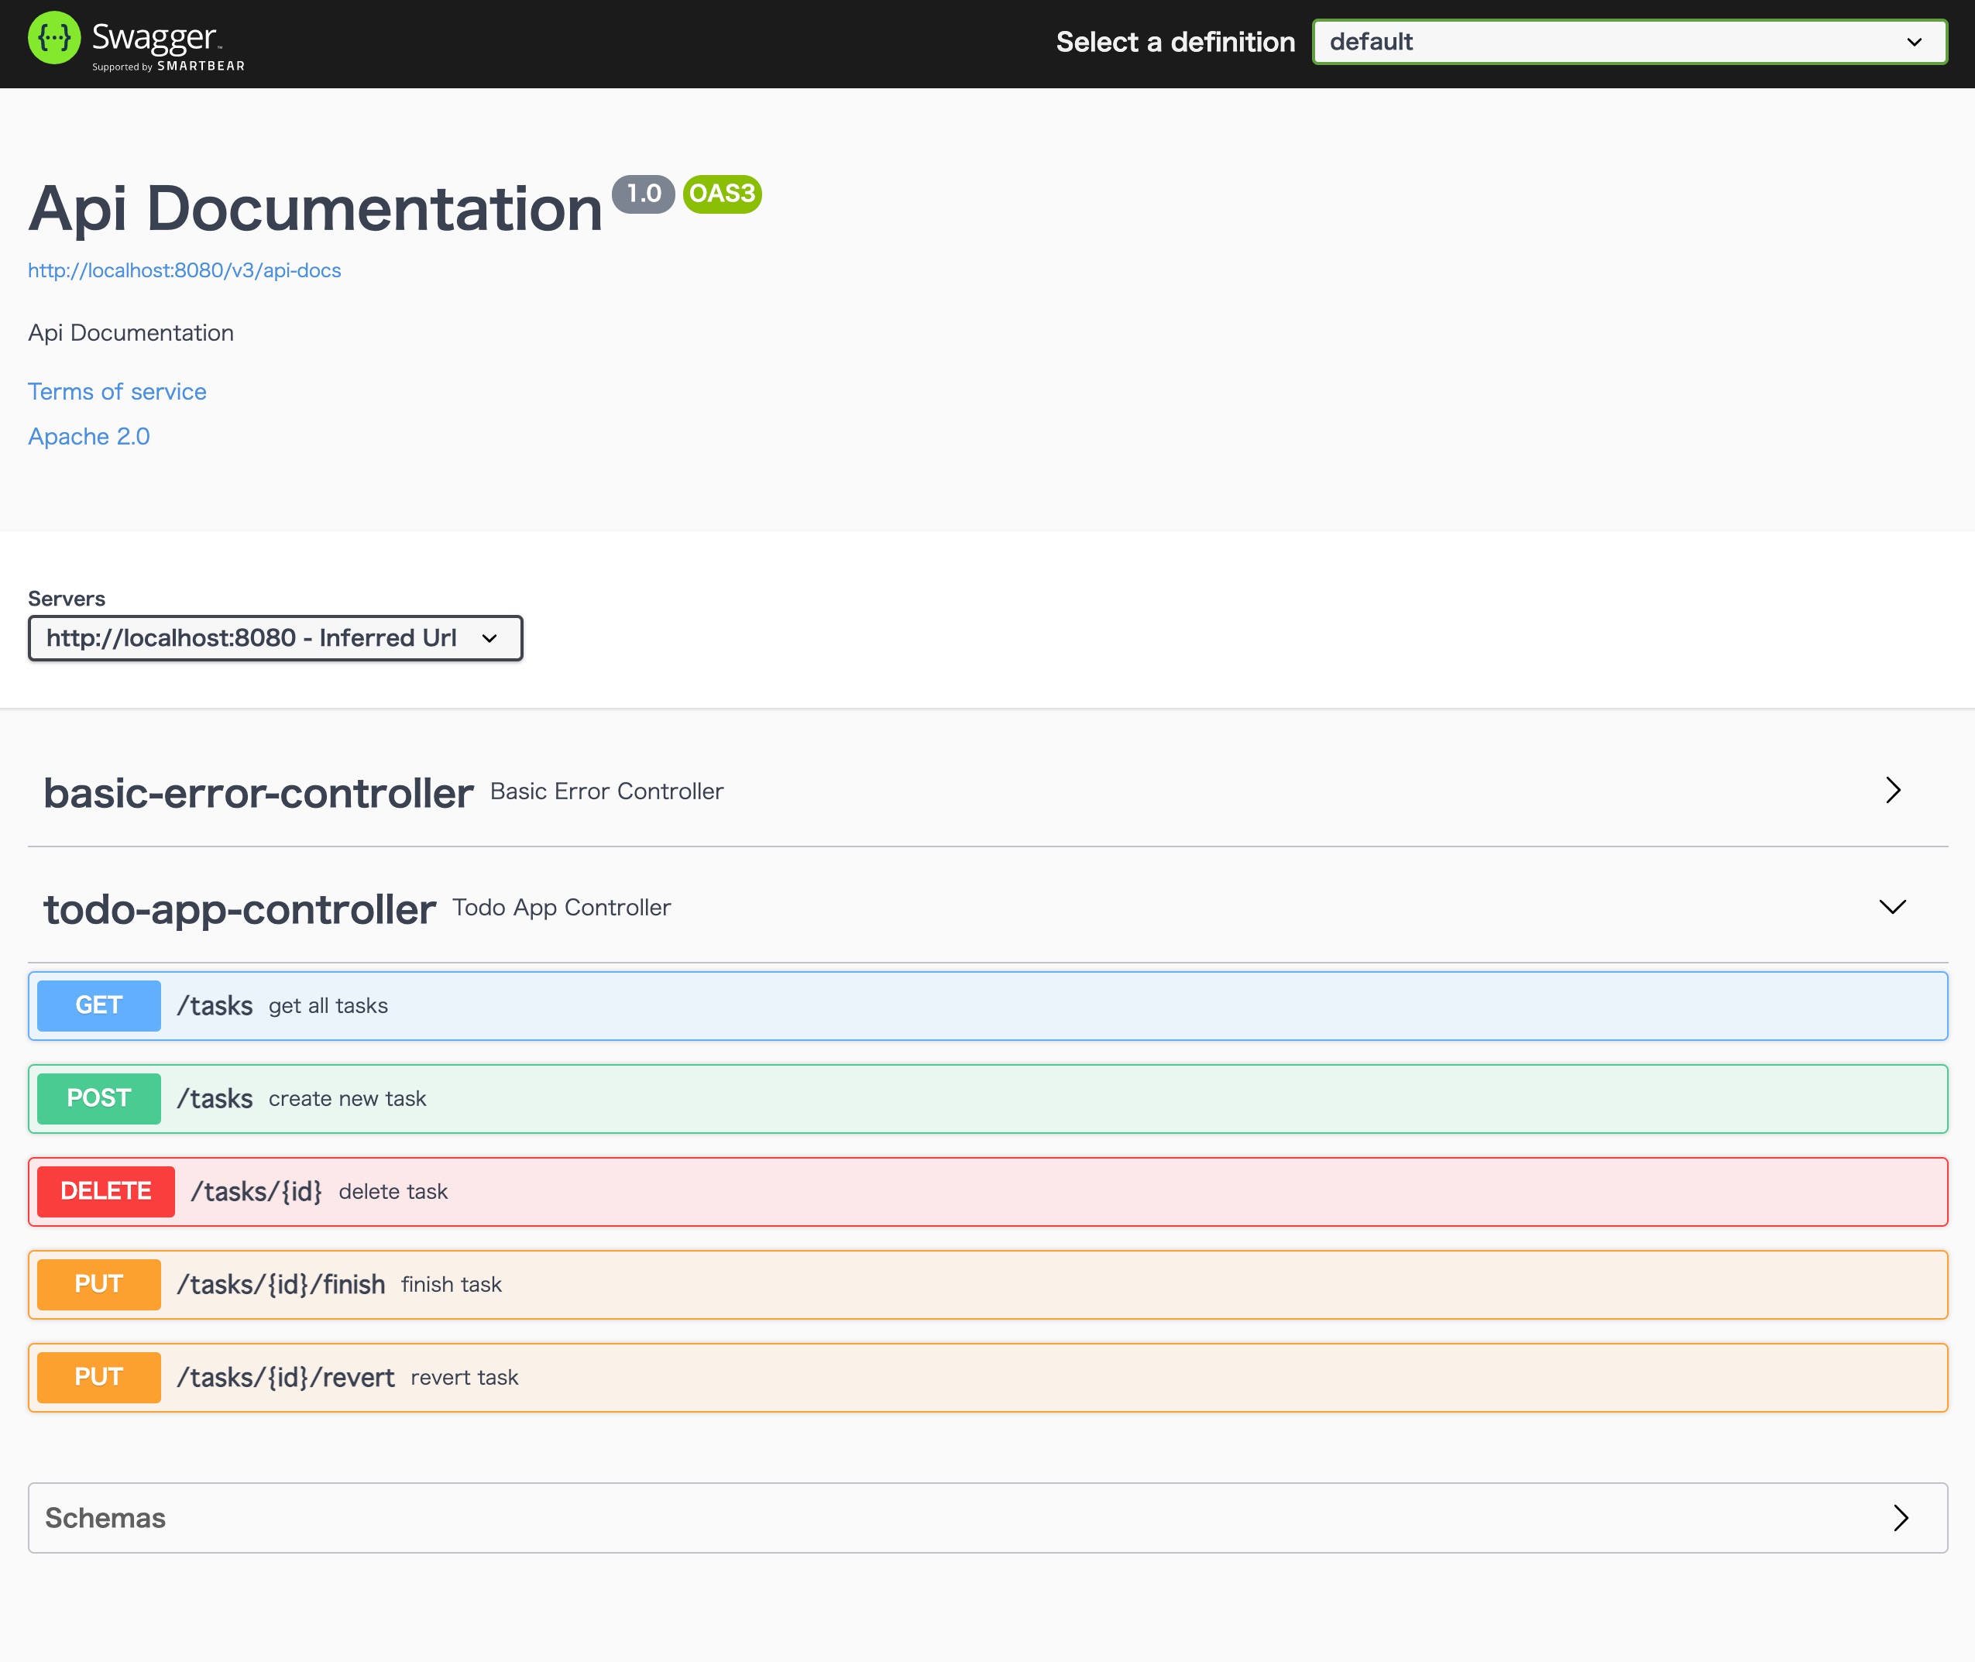1975x1662 pixels.
Task: Click the 'Basic Error Controller' description
Action: click(606, 792)
